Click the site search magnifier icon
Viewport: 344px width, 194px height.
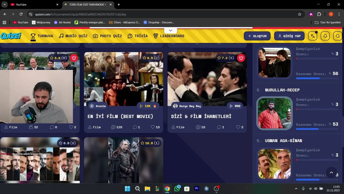[x=338, y=36]
